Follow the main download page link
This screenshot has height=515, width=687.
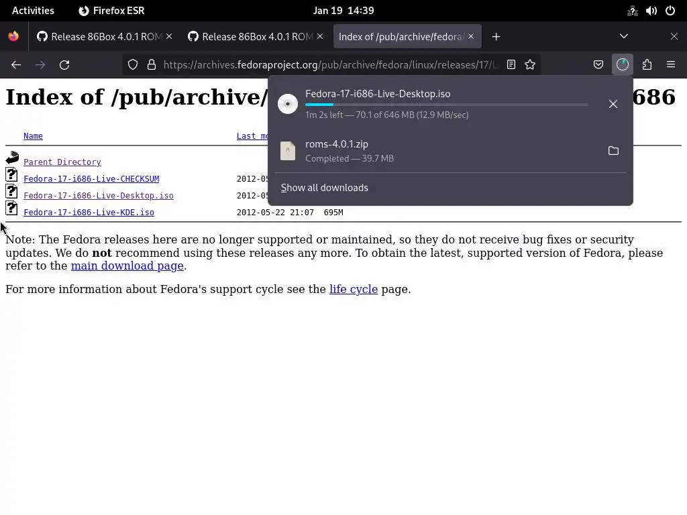(x=127, y=266)
